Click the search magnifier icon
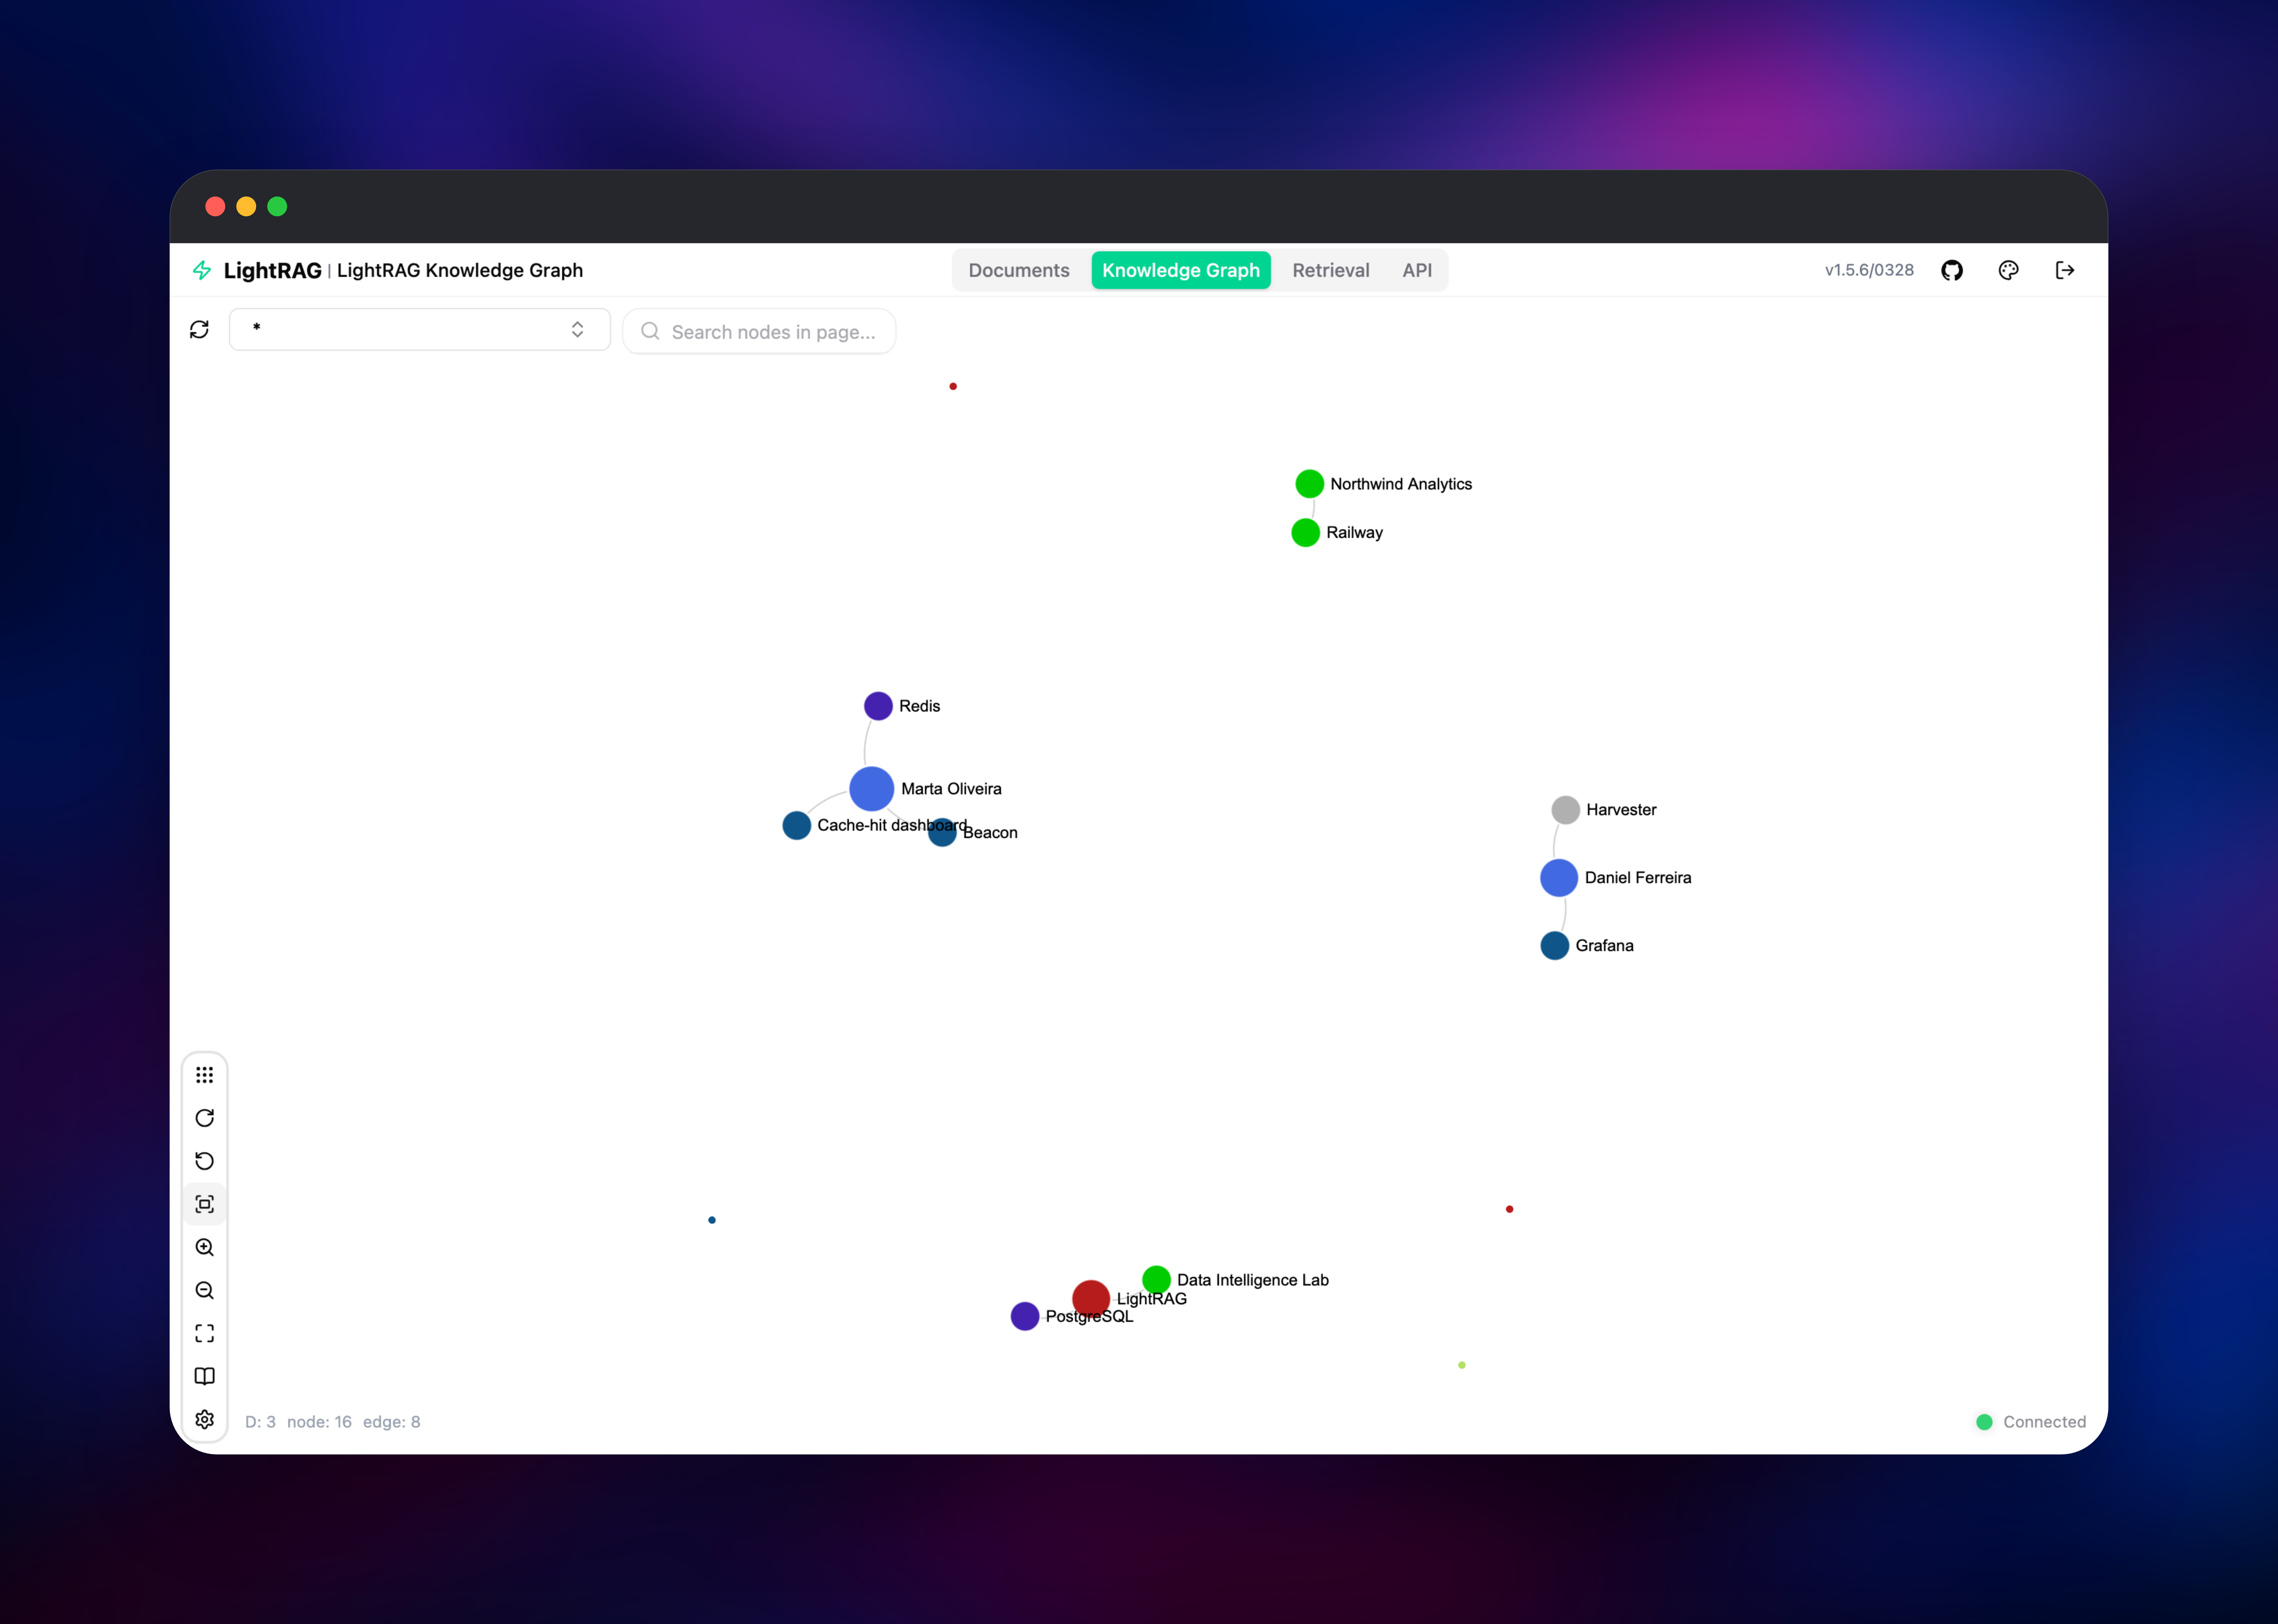The width and height of the screenshot is (2278, 1624). (650, 331)
